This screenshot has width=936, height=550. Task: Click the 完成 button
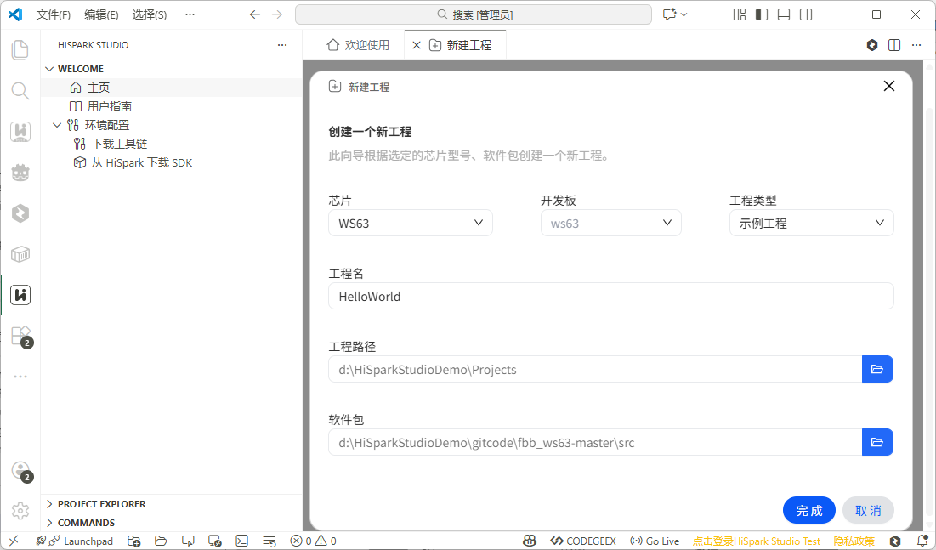click(x=808, y=510)
